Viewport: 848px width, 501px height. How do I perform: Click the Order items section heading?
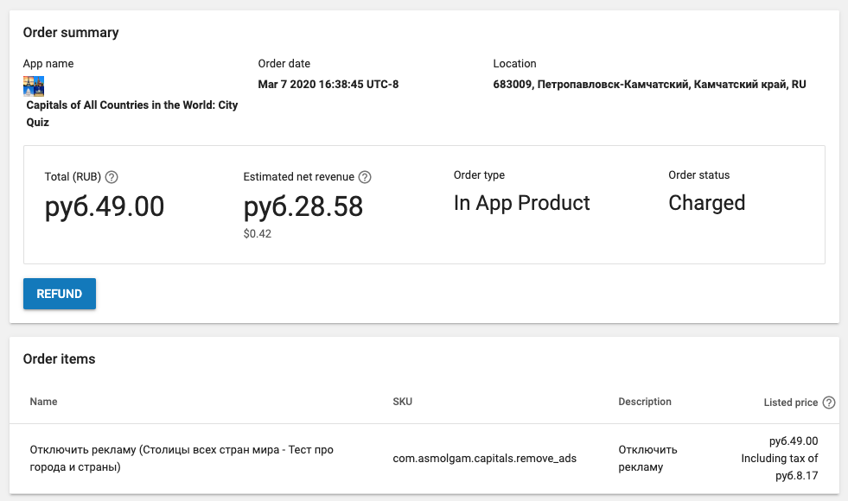(x=59, y=358)
